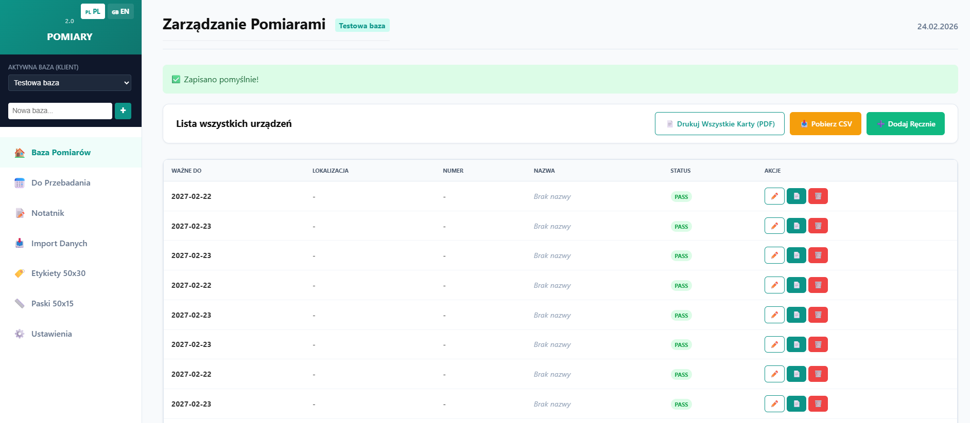The width and height of the screenshot is (970, 423).
Task: Click the WAŻNE DO column header
Action: 186,171
